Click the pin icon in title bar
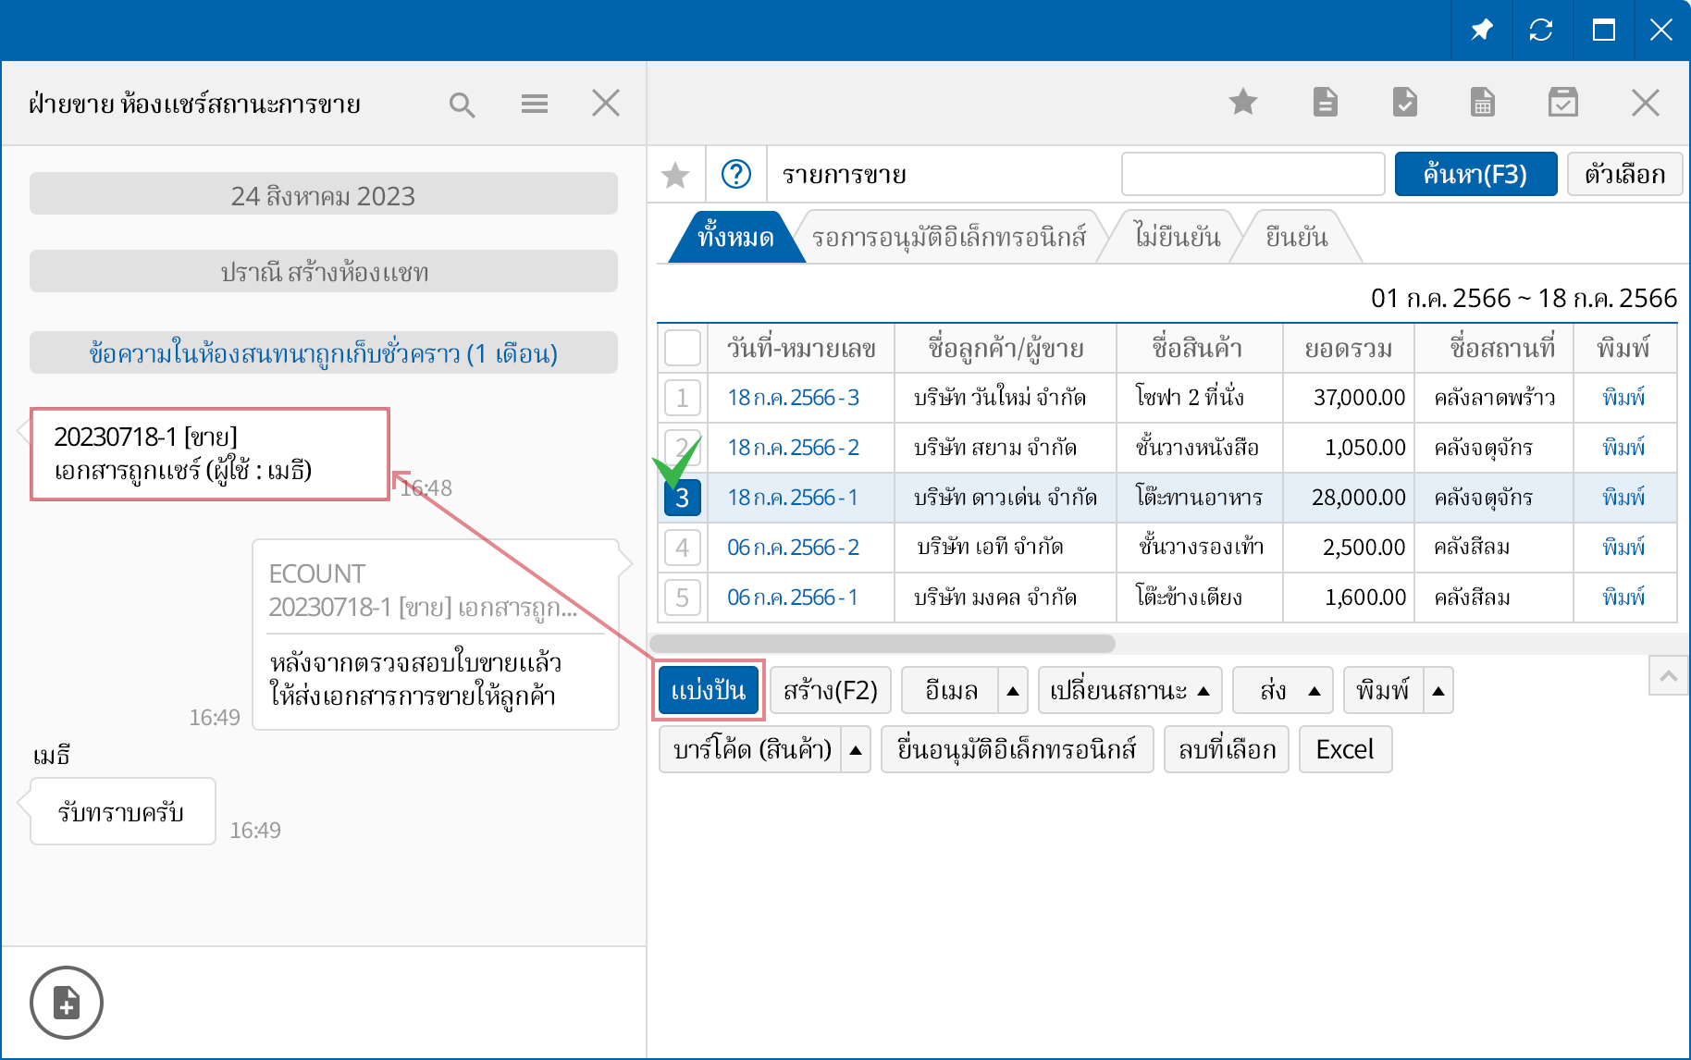Screen dimensions: 1691x1060 [1482, 30]
